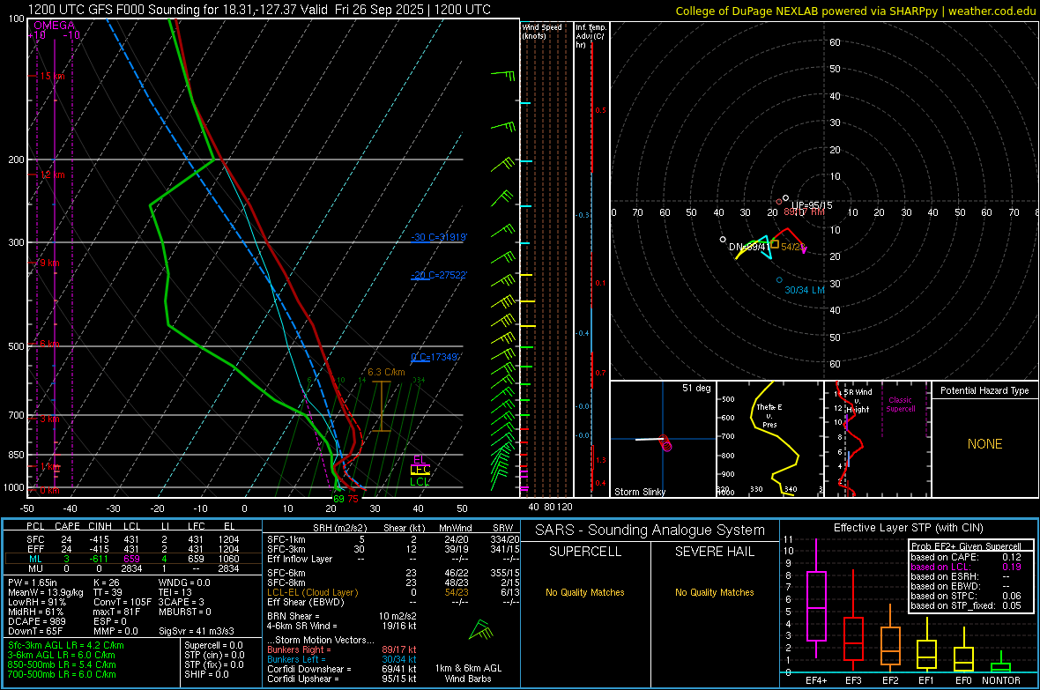Screen dimensions: 1040x690
Task: Select the SFC parcel row
Action: tap(133, 539)
